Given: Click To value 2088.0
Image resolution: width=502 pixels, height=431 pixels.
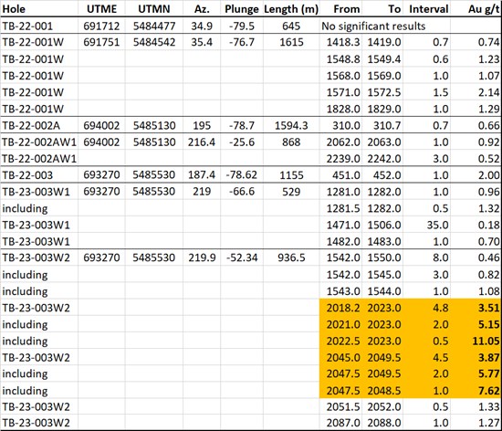Looking at the screenshot, I should point(384,424).
